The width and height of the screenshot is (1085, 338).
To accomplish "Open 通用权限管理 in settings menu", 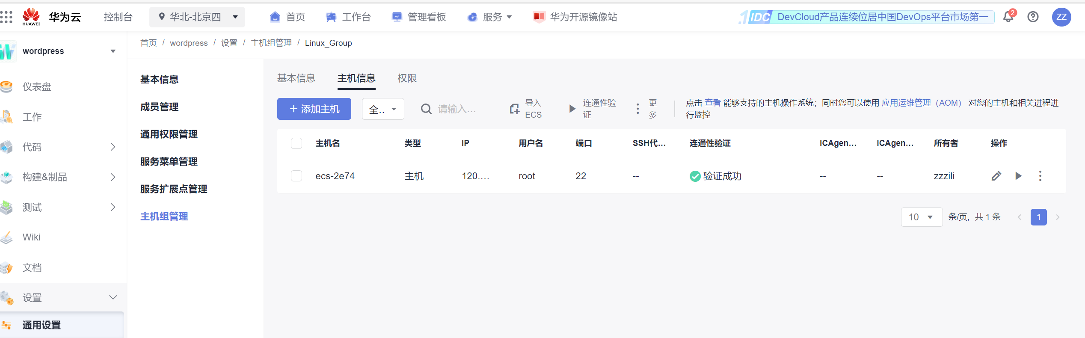I will tap(169, 134).
